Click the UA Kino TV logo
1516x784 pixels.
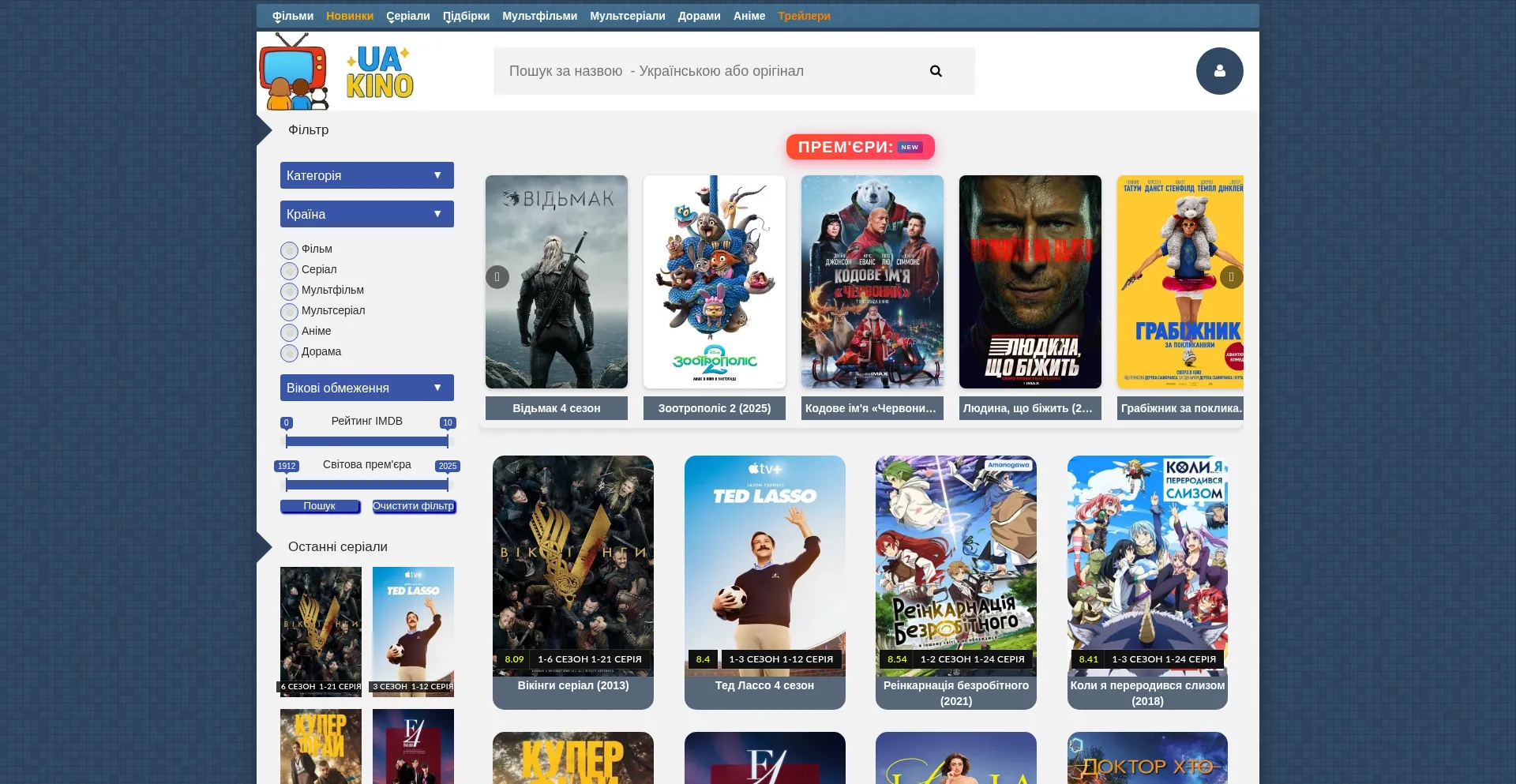click(x=293, y=73)
